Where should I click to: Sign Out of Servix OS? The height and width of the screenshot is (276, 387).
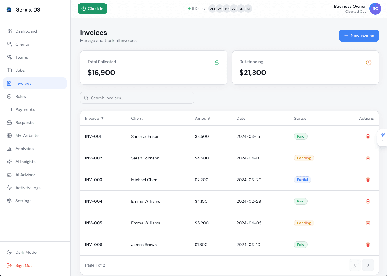tap(24, 265)
